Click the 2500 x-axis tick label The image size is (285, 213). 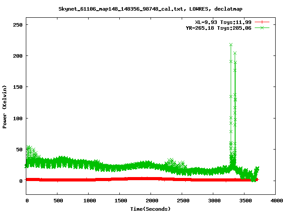pyautogui.click(x=182, y=201)
